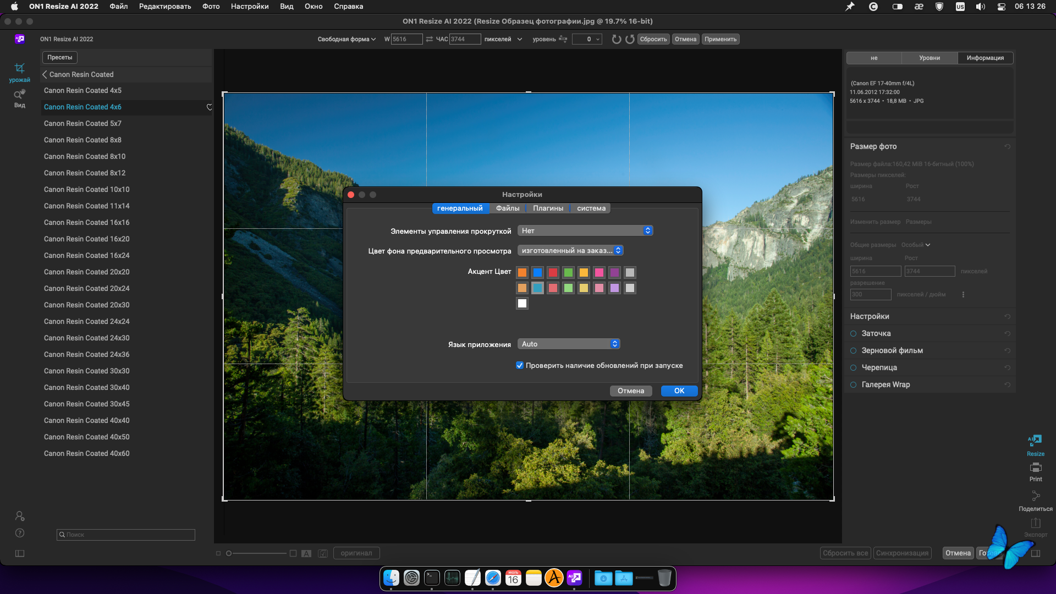
Task: Click the Share icon
Action: 1035,496
